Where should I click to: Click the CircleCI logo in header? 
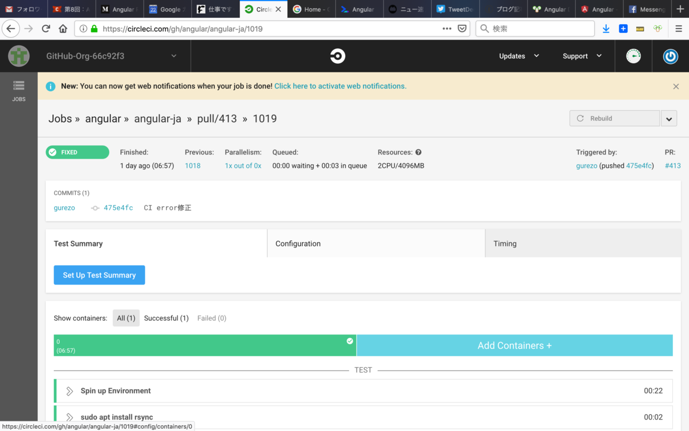(x=338, y=56)
